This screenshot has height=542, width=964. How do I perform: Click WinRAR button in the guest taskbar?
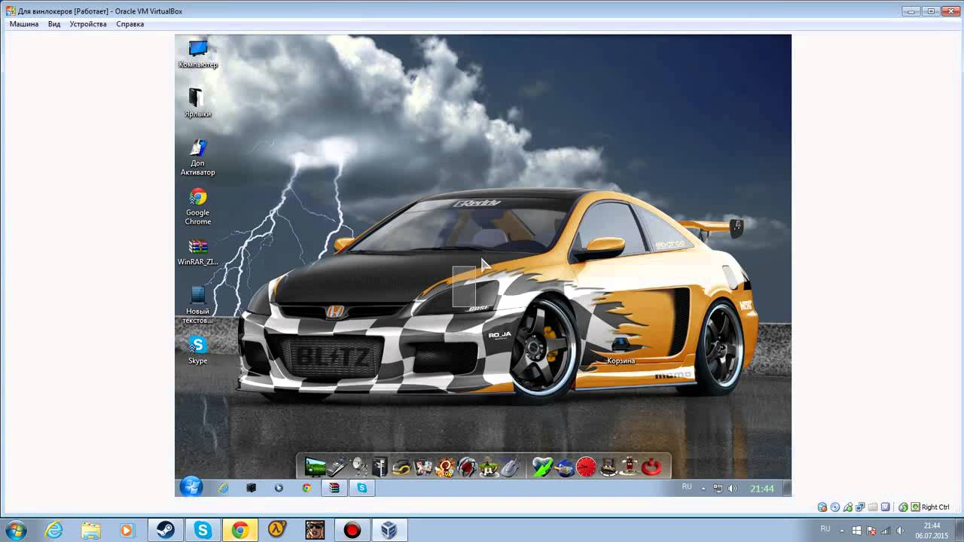334,488
